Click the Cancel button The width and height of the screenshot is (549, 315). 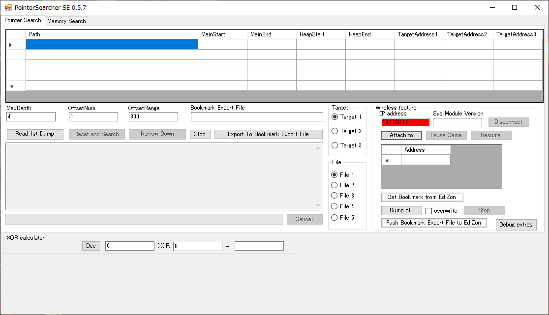point(304,219)
